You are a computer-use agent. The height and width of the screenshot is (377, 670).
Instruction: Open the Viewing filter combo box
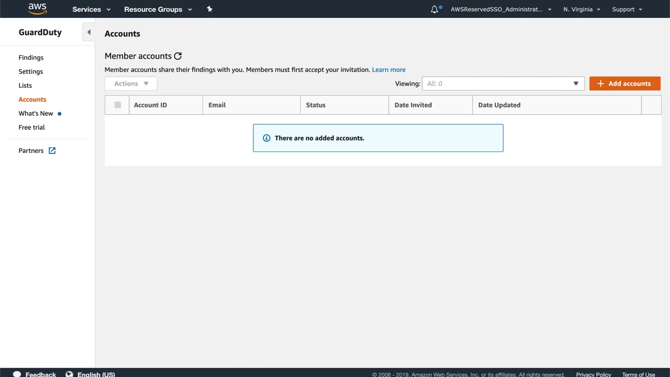(503, 84)
